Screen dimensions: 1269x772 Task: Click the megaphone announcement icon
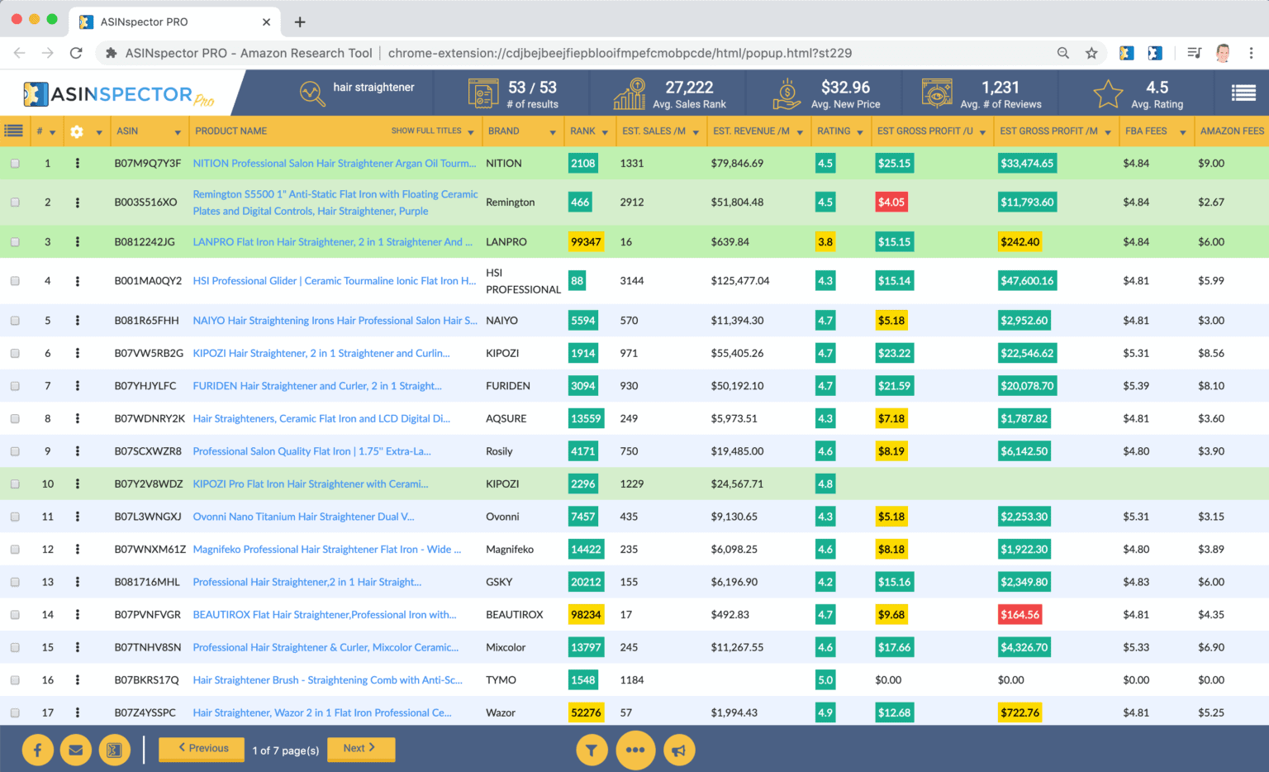point(678,750)
